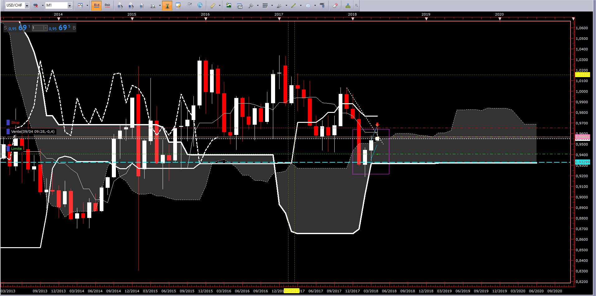This screenshot has width=596, height=296.
Task: Click the pink 0,95691 current price label
Action: point(582,137)
